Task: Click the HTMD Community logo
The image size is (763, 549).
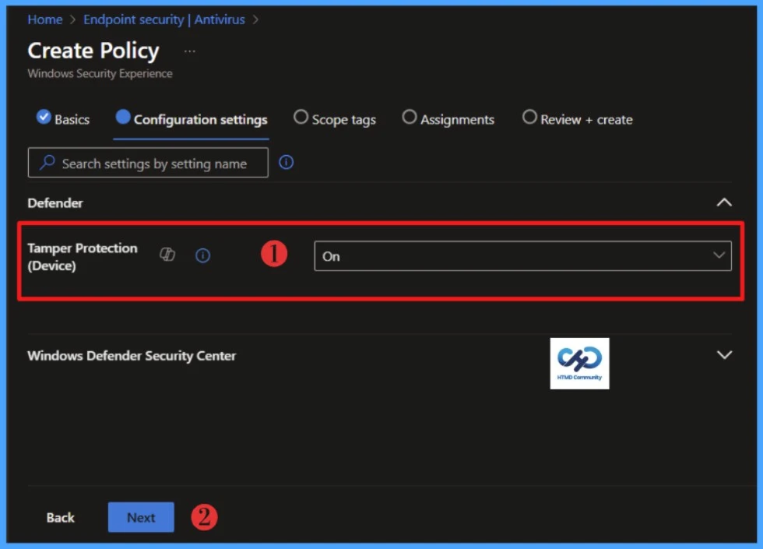Action: click(x=579, y=363)
